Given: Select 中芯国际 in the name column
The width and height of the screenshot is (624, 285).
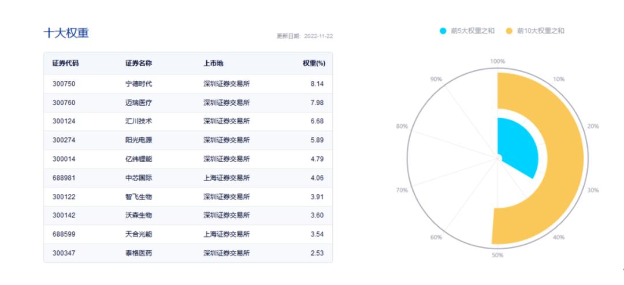Looking at the screenshot, I should (x=139, y=178).
